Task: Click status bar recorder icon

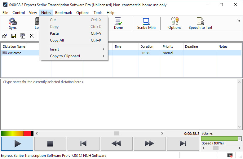Action: pyautogui.click(x=230, y=155)
